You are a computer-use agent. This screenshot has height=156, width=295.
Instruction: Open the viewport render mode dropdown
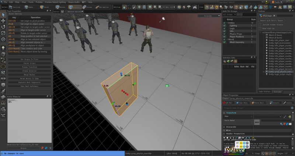tap(209, 16)
